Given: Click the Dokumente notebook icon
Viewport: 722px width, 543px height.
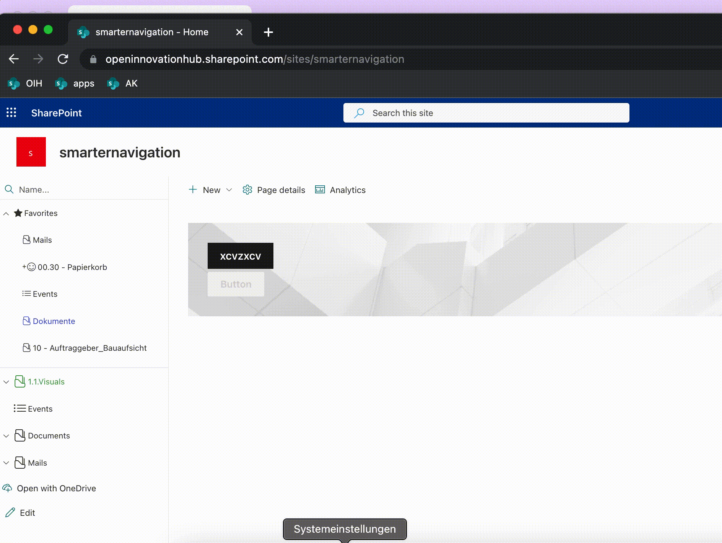Looking at the screenshot, I should (26, 321).
